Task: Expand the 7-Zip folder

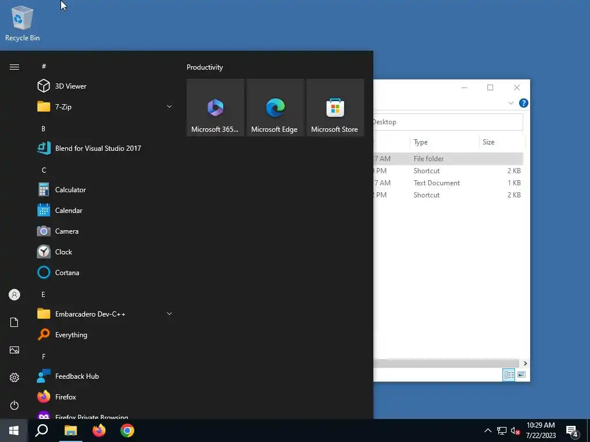Action: [x=105, y=106]
